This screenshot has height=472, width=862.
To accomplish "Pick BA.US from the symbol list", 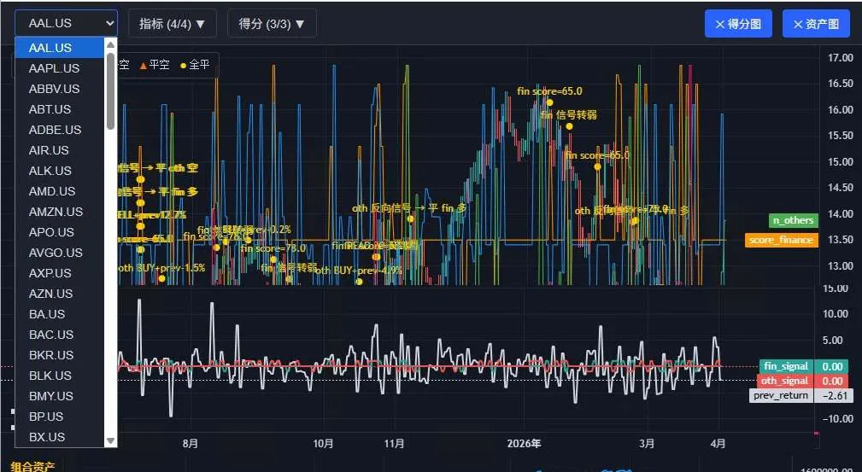I will point(59,314).
